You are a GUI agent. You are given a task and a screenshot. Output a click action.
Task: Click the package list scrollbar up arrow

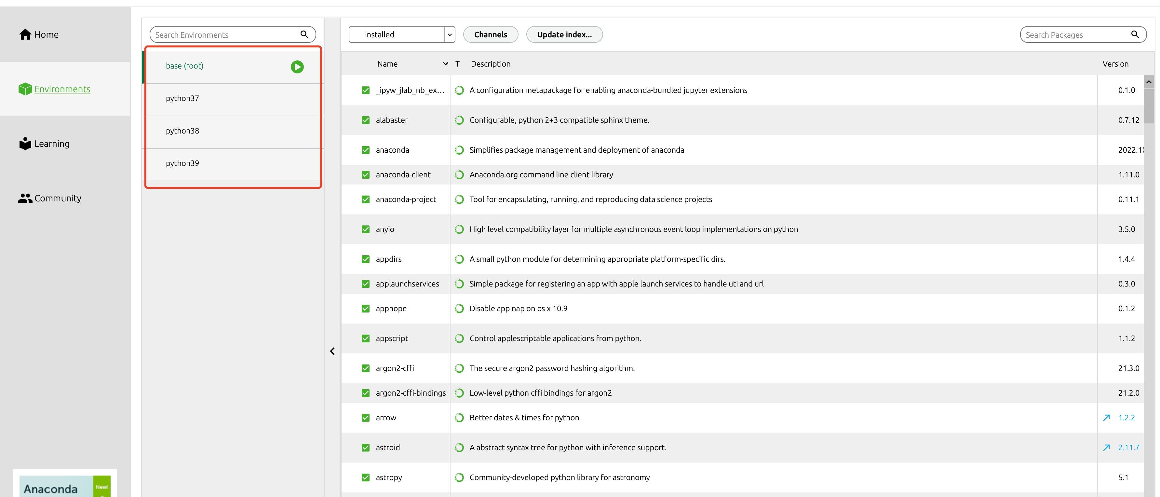pyautogui.click(x=1149, y=82)
